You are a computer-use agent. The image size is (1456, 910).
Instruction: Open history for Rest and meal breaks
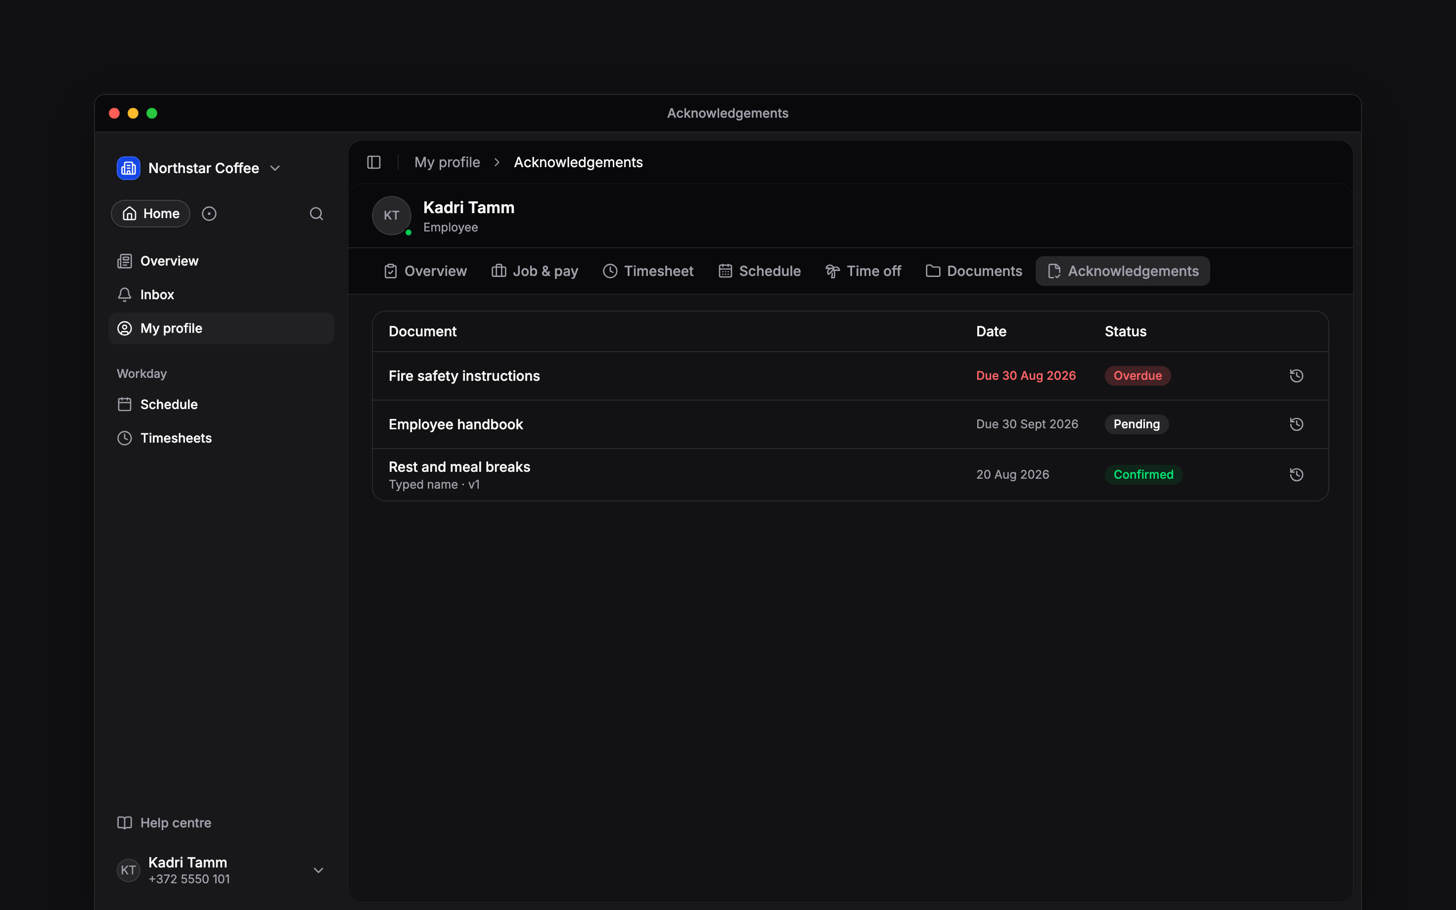pyautogui.click(x=1297, y=475)
